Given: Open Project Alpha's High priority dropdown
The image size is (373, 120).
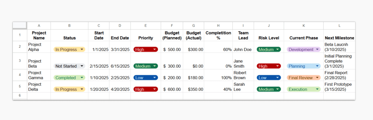Looking at the screenshot, I should click(x=146, y=50).
